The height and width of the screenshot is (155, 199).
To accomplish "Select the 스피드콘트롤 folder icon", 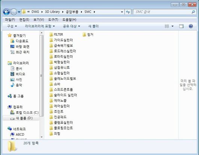I will [51, 90].
